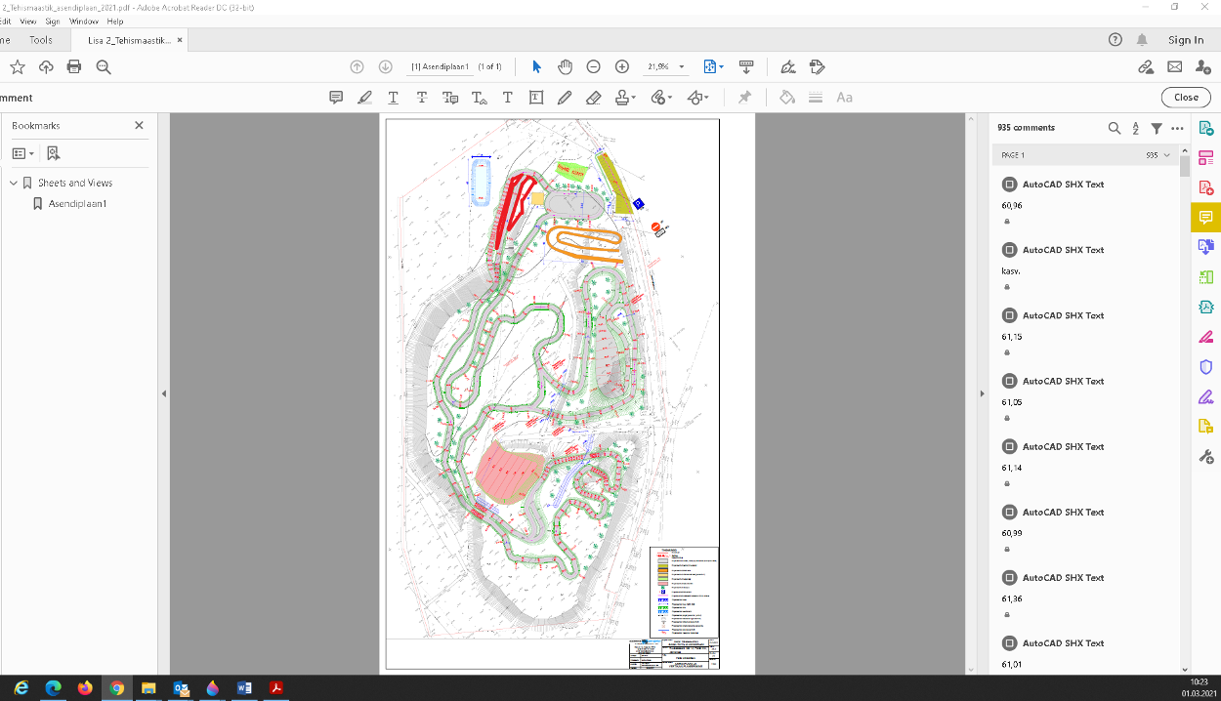
Task: Collapse the PAGE 1 comments group
Action: click(1166, 155)
